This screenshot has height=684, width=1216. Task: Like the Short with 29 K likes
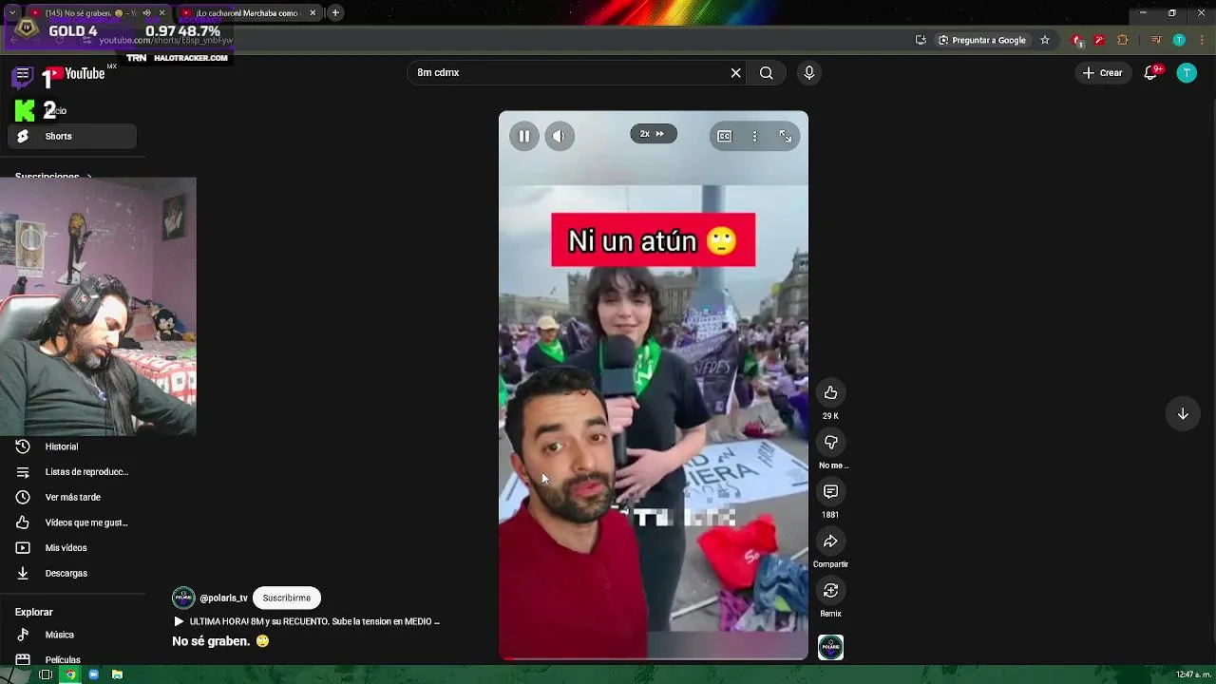pos(830,393)
